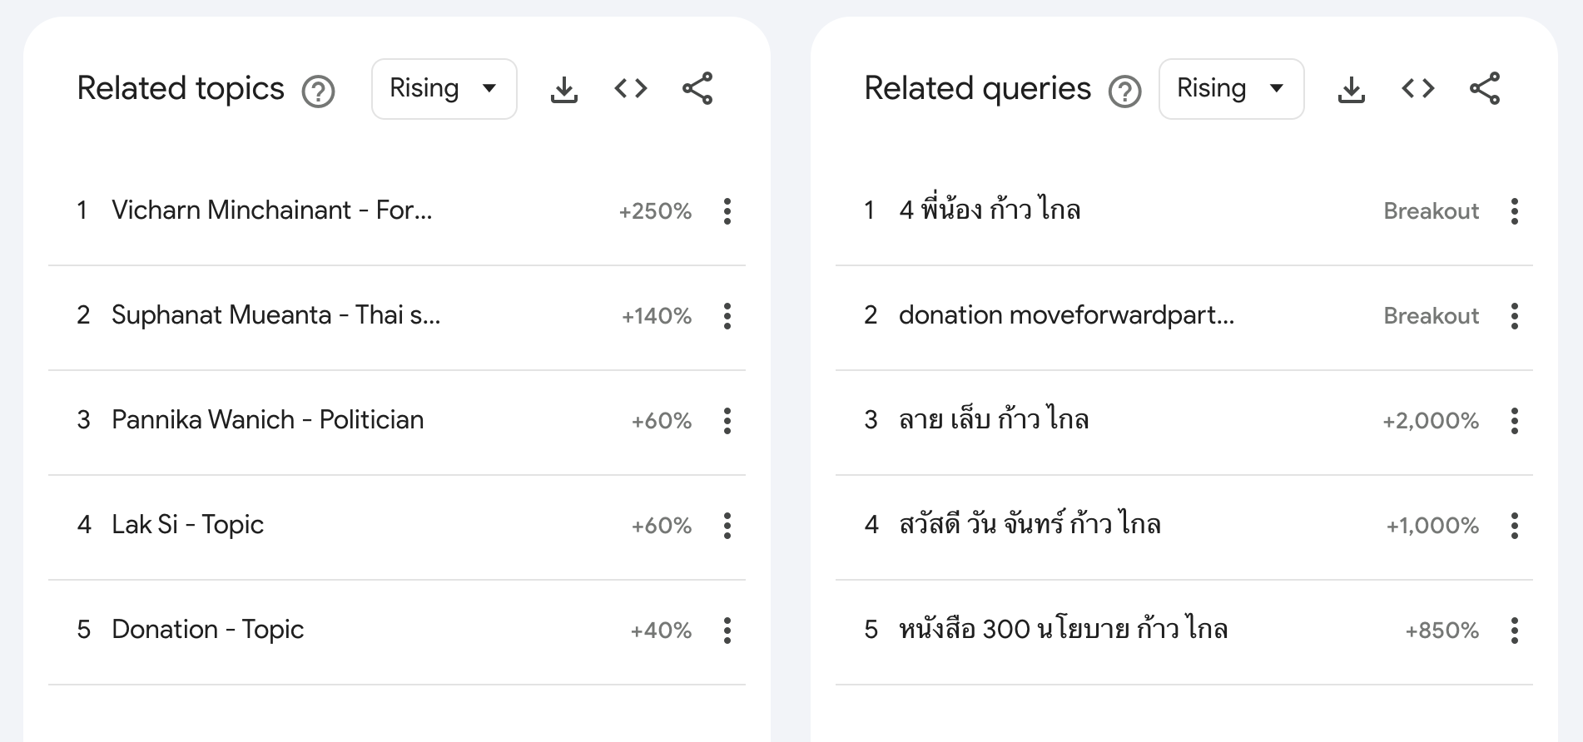Open more options for donation moveforwardparty query
Screen dimensions: 1583x742
coord(1515,316)
